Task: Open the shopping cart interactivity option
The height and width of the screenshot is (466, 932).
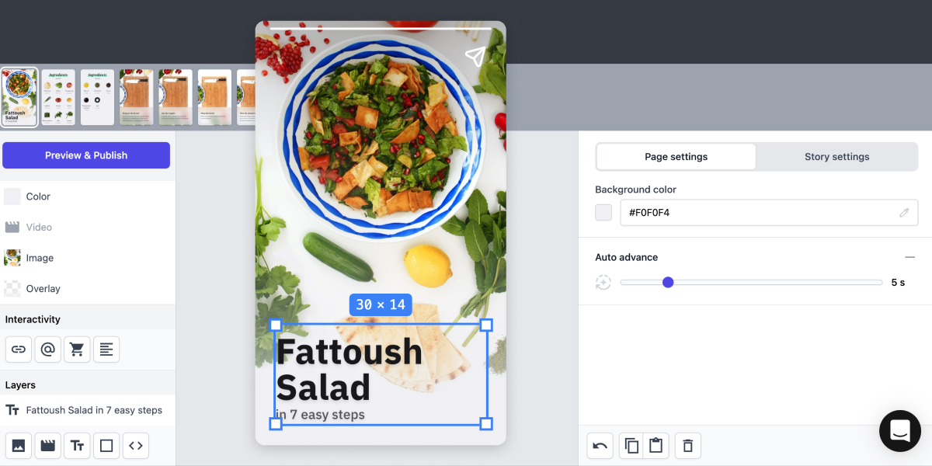Action: (x=77, y=349)
